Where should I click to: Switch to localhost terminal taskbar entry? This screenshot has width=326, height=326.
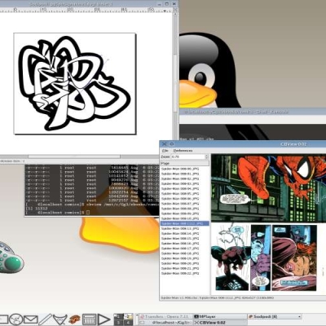click(x=165, y=323)
